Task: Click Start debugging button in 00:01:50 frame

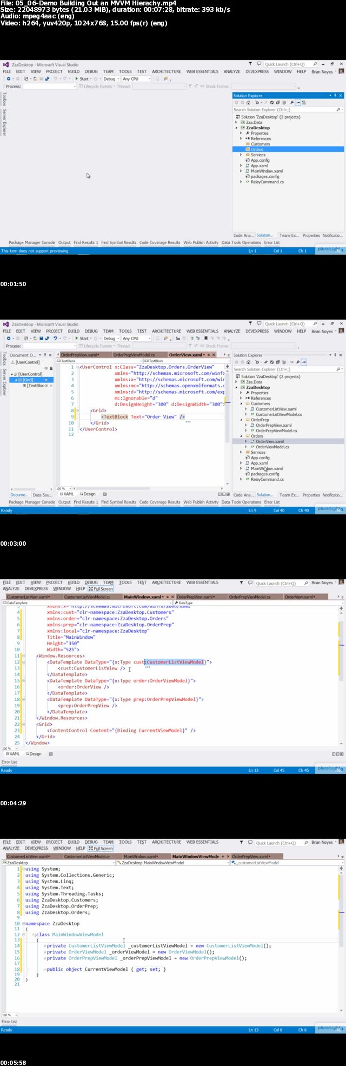Action: (82, 79)
